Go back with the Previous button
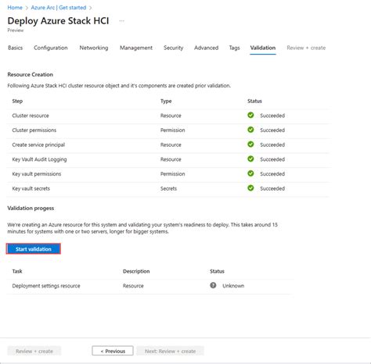371x364 pixels. (x=113, y=351)
